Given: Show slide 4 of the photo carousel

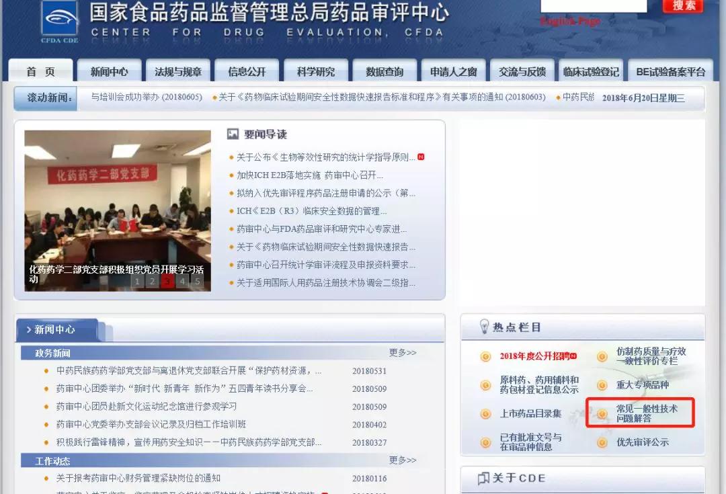Looking at the screenshot, I should click(182, 281).
